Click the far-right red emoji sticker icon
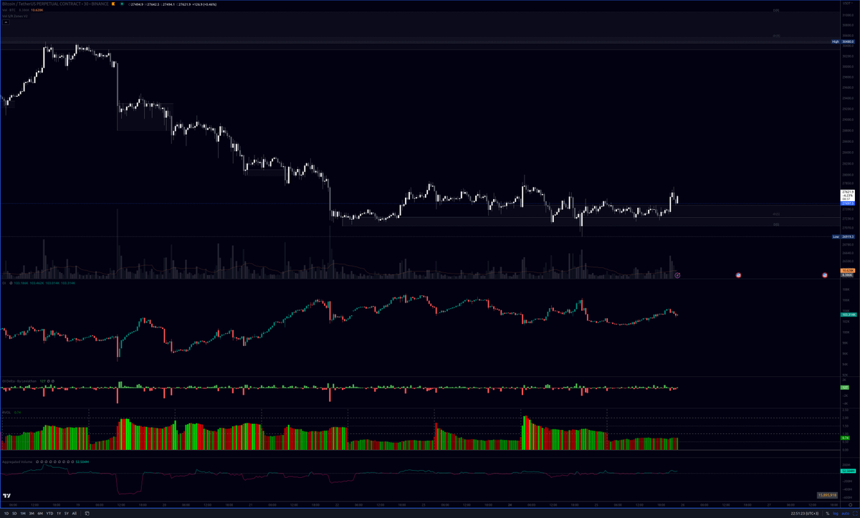 824,275
